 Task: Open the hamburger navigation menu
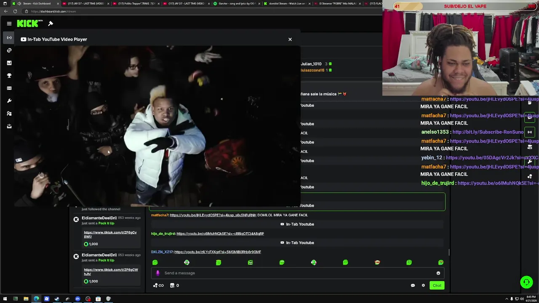tap(9, 24)
